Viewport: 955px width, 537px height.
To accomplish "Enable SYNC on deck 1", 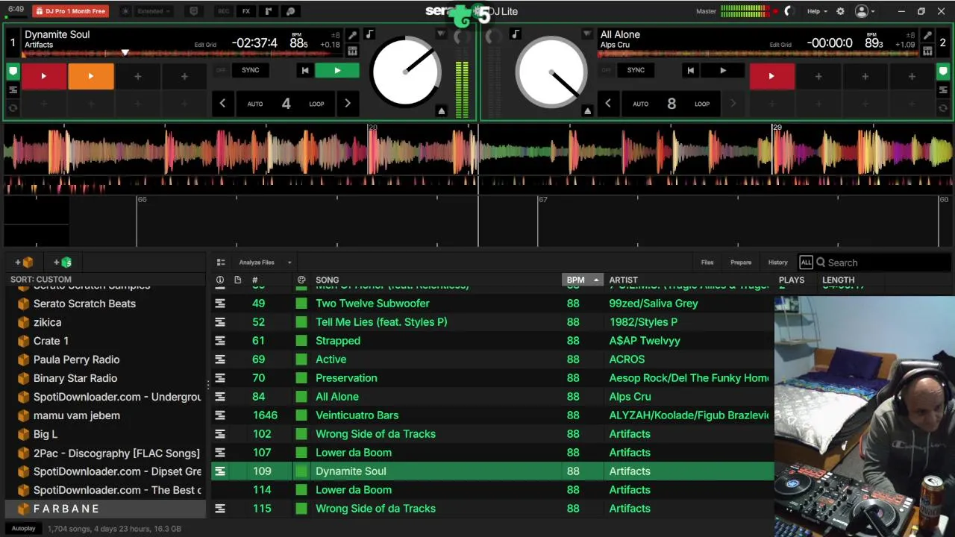I will click(x=251, y=70).
